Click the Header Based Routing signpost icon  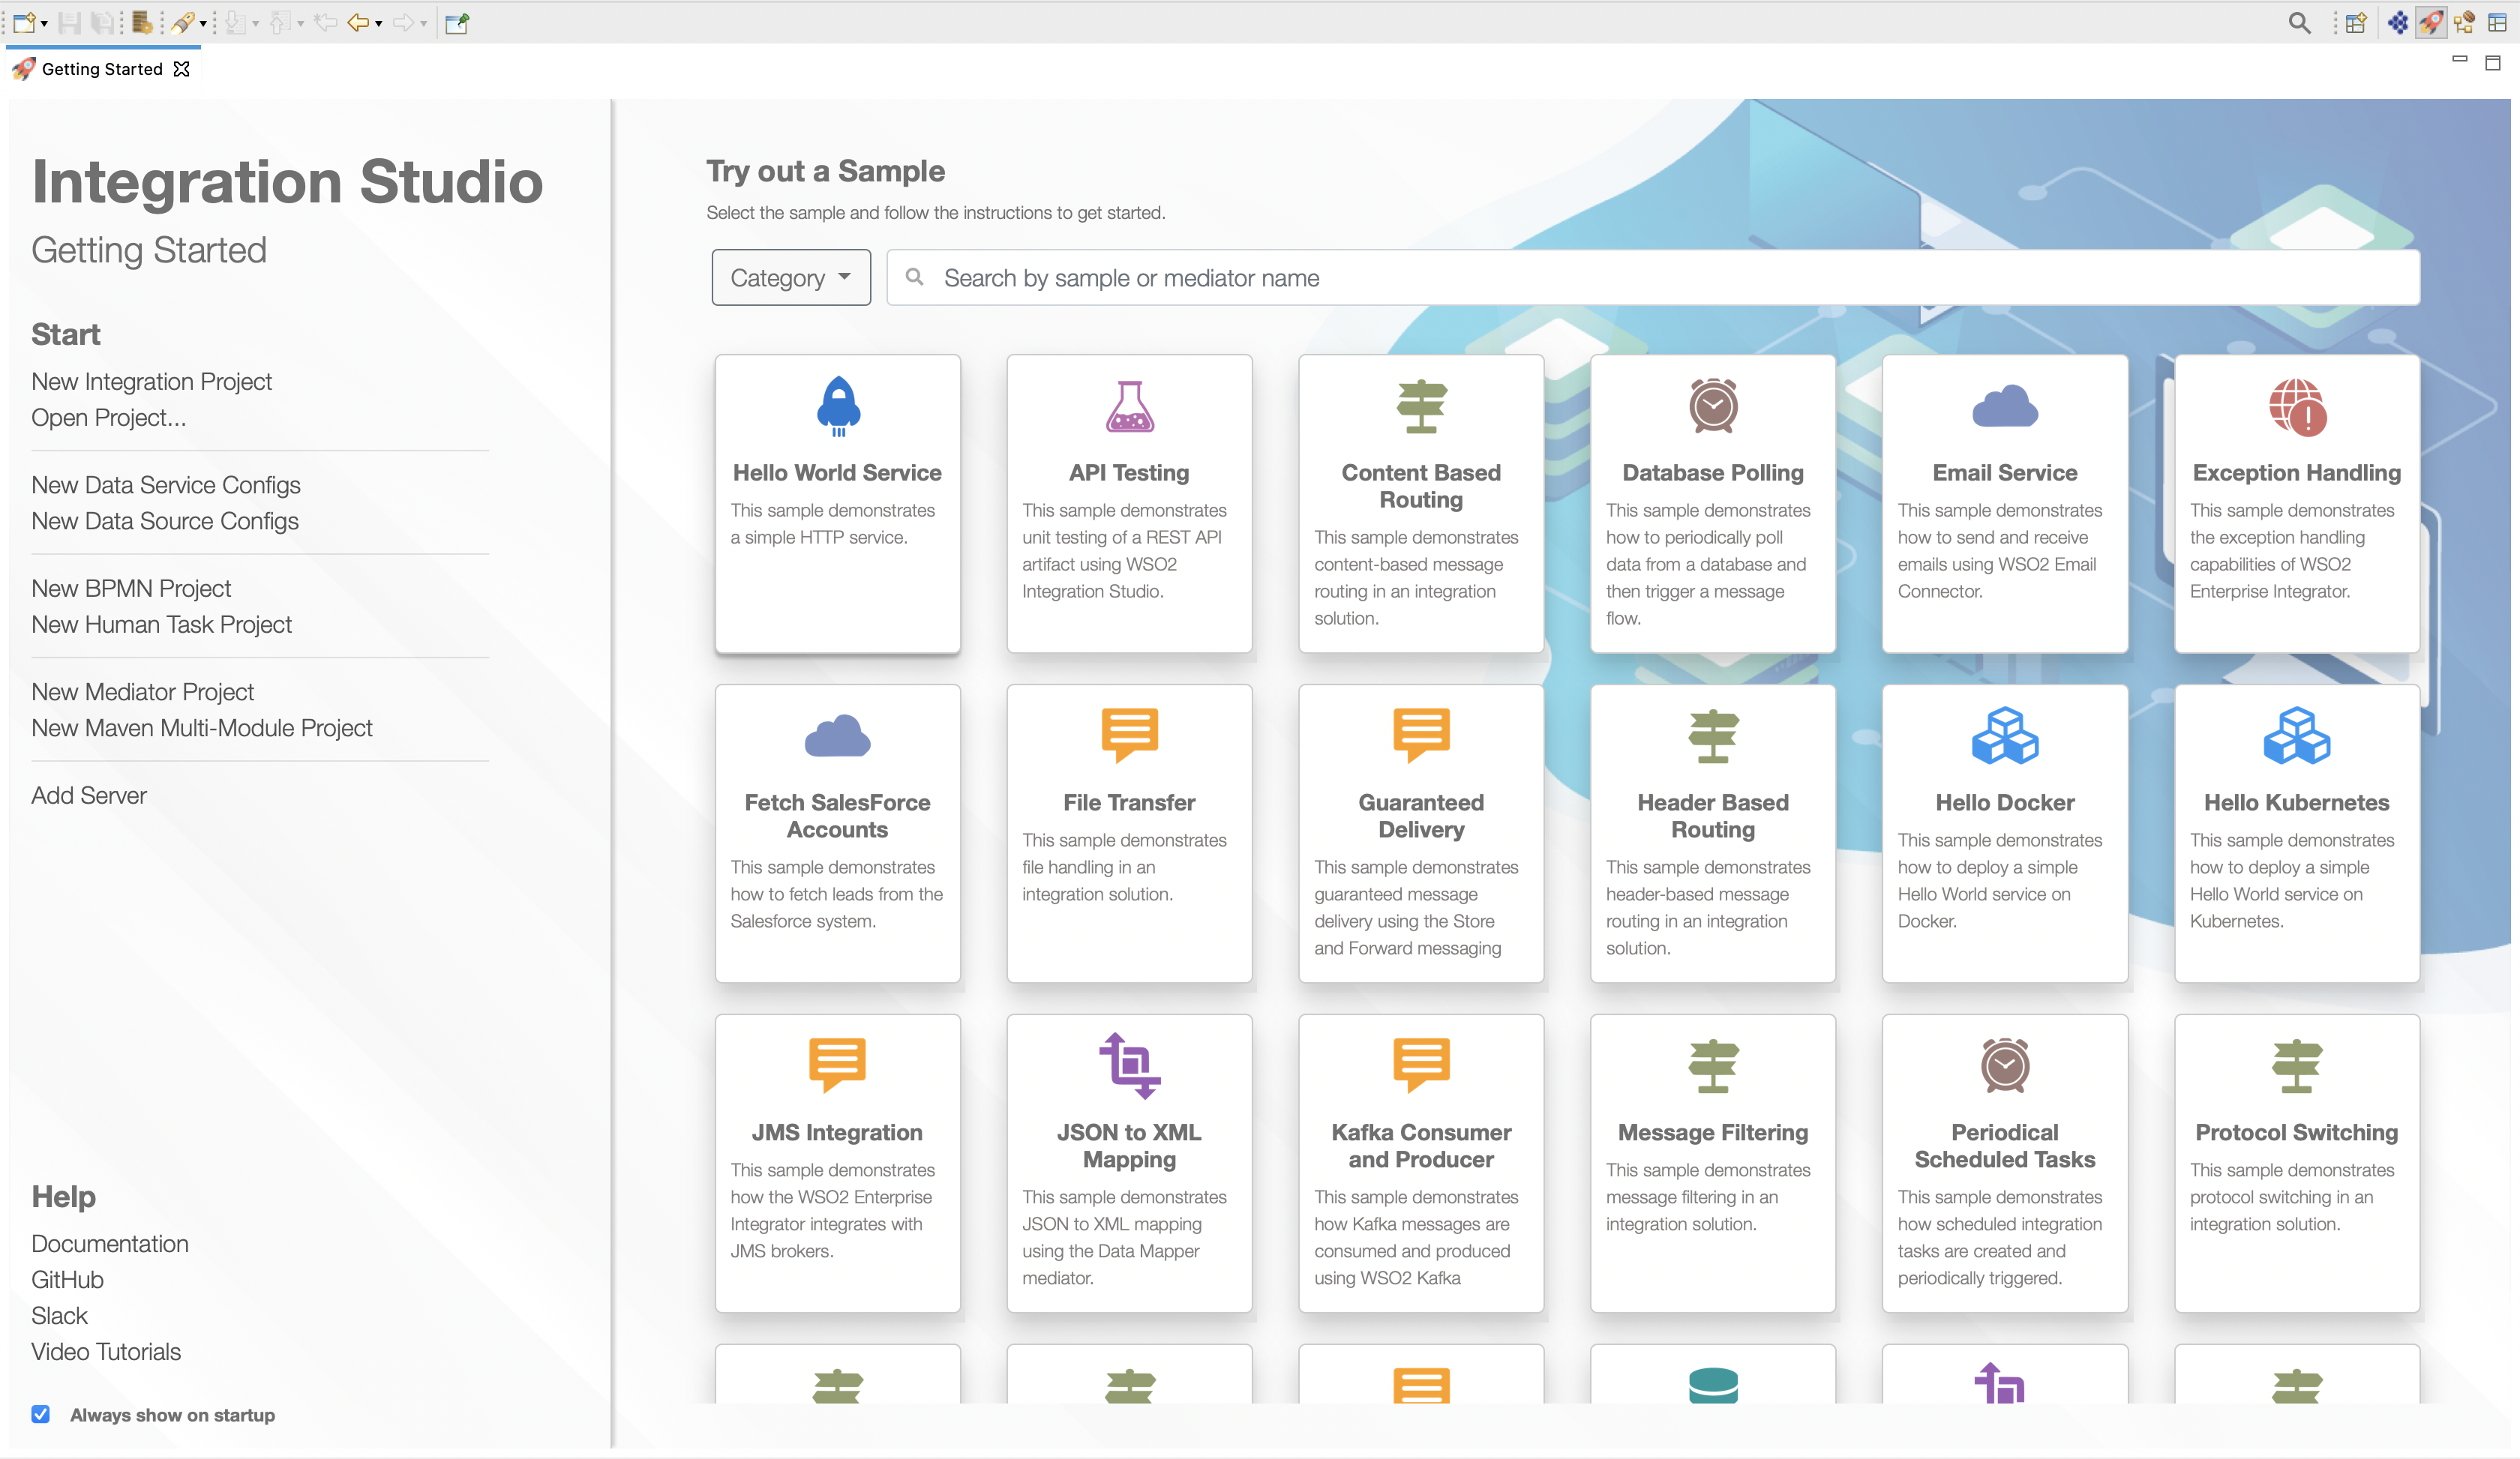click(1713, 735)
